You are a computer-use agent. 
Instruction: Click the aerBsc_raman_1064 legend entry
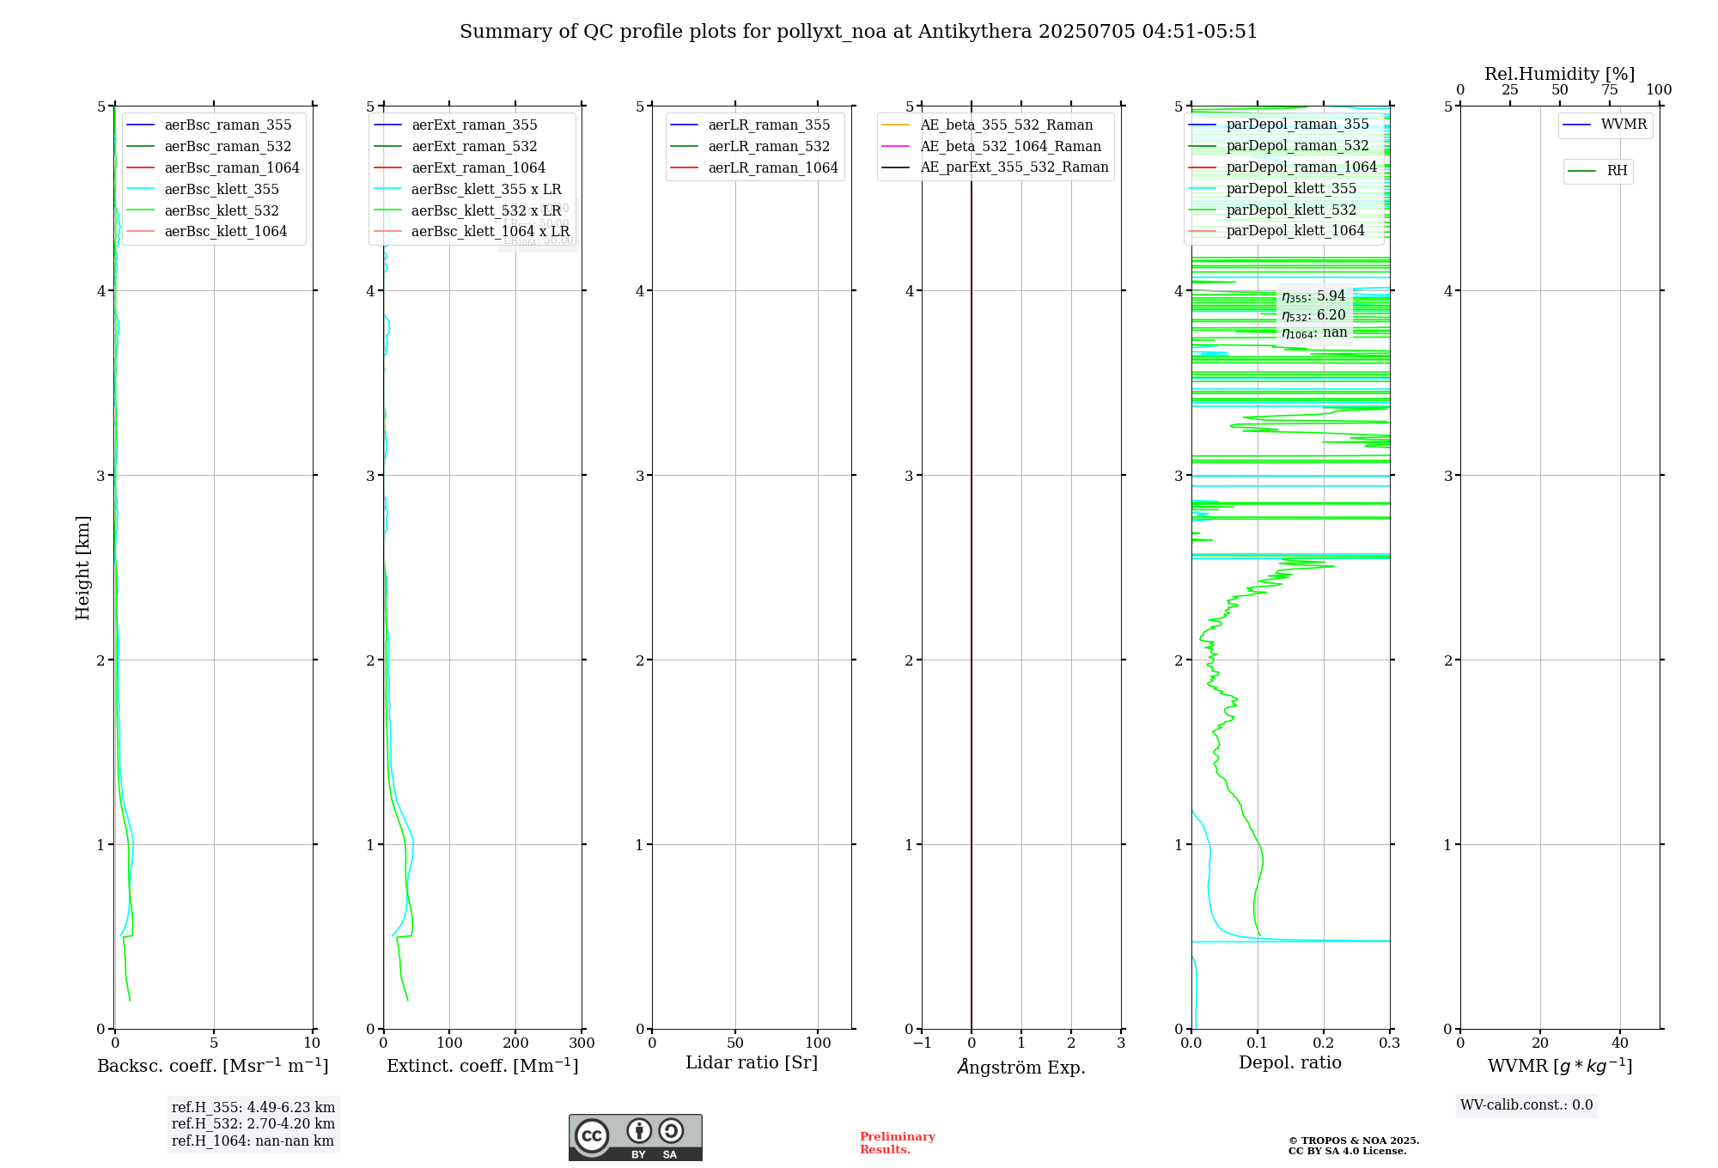[213, 168]
